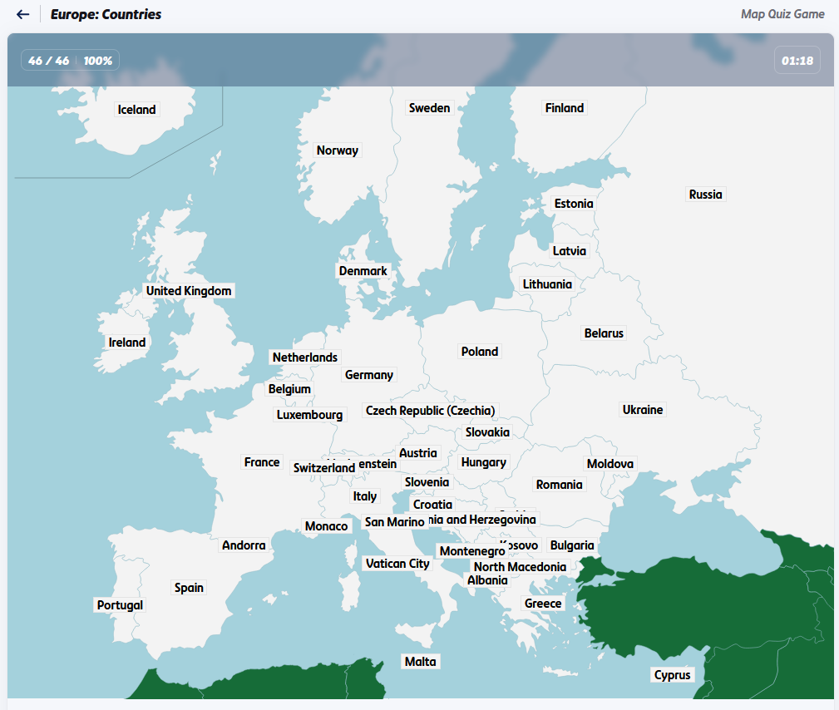
Task: Select the Portugal label
Action: pos(120,605)
